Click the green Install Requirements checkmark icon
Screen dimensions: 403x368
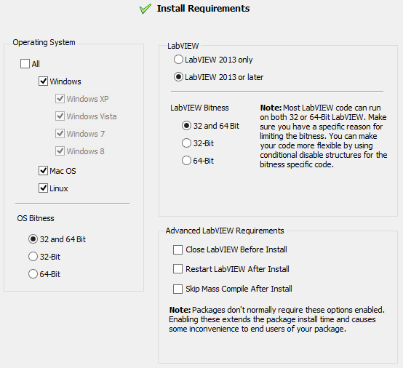(145, 9)
